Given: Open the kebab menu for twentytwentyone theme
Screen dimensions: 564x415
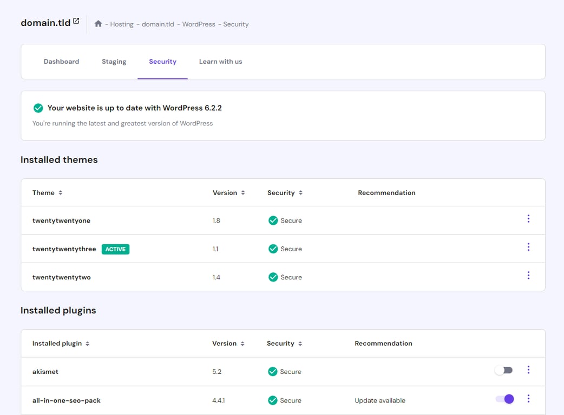Looking at the screenshot, I should pos(528,218).
